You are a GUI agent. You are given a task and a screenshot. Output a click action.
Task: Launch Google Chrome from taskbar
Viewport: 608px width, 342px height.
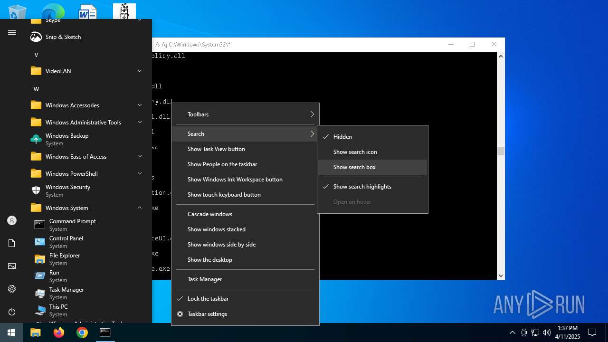(x=82, y=332)
